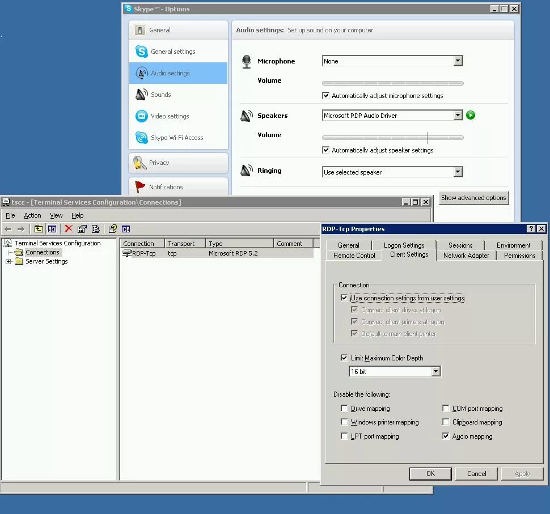Open Properties via the toolbar icon
Viewport: 550px width, 514px height.
pyautogui.click(x=82, y=229)
